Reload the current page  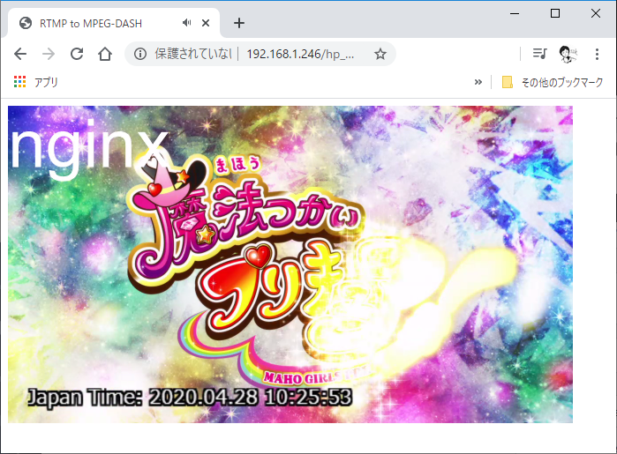point(77,54)
